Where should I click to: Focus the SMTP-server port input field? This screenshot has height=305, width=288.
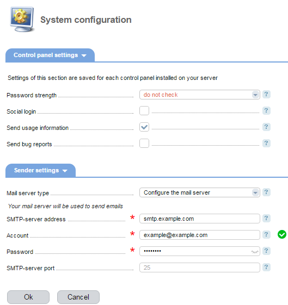point(200,267)
